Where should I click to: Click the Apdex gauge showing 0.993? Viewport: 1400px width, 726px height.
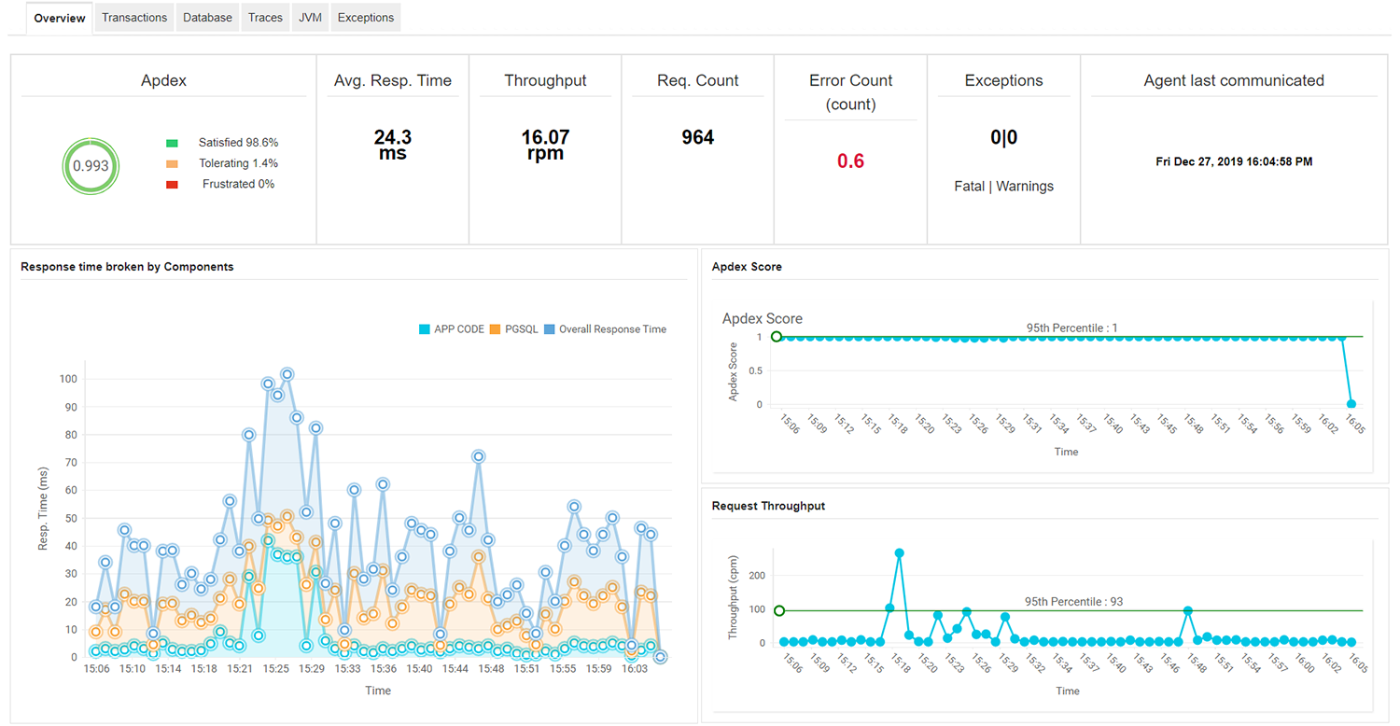(91, 166)
